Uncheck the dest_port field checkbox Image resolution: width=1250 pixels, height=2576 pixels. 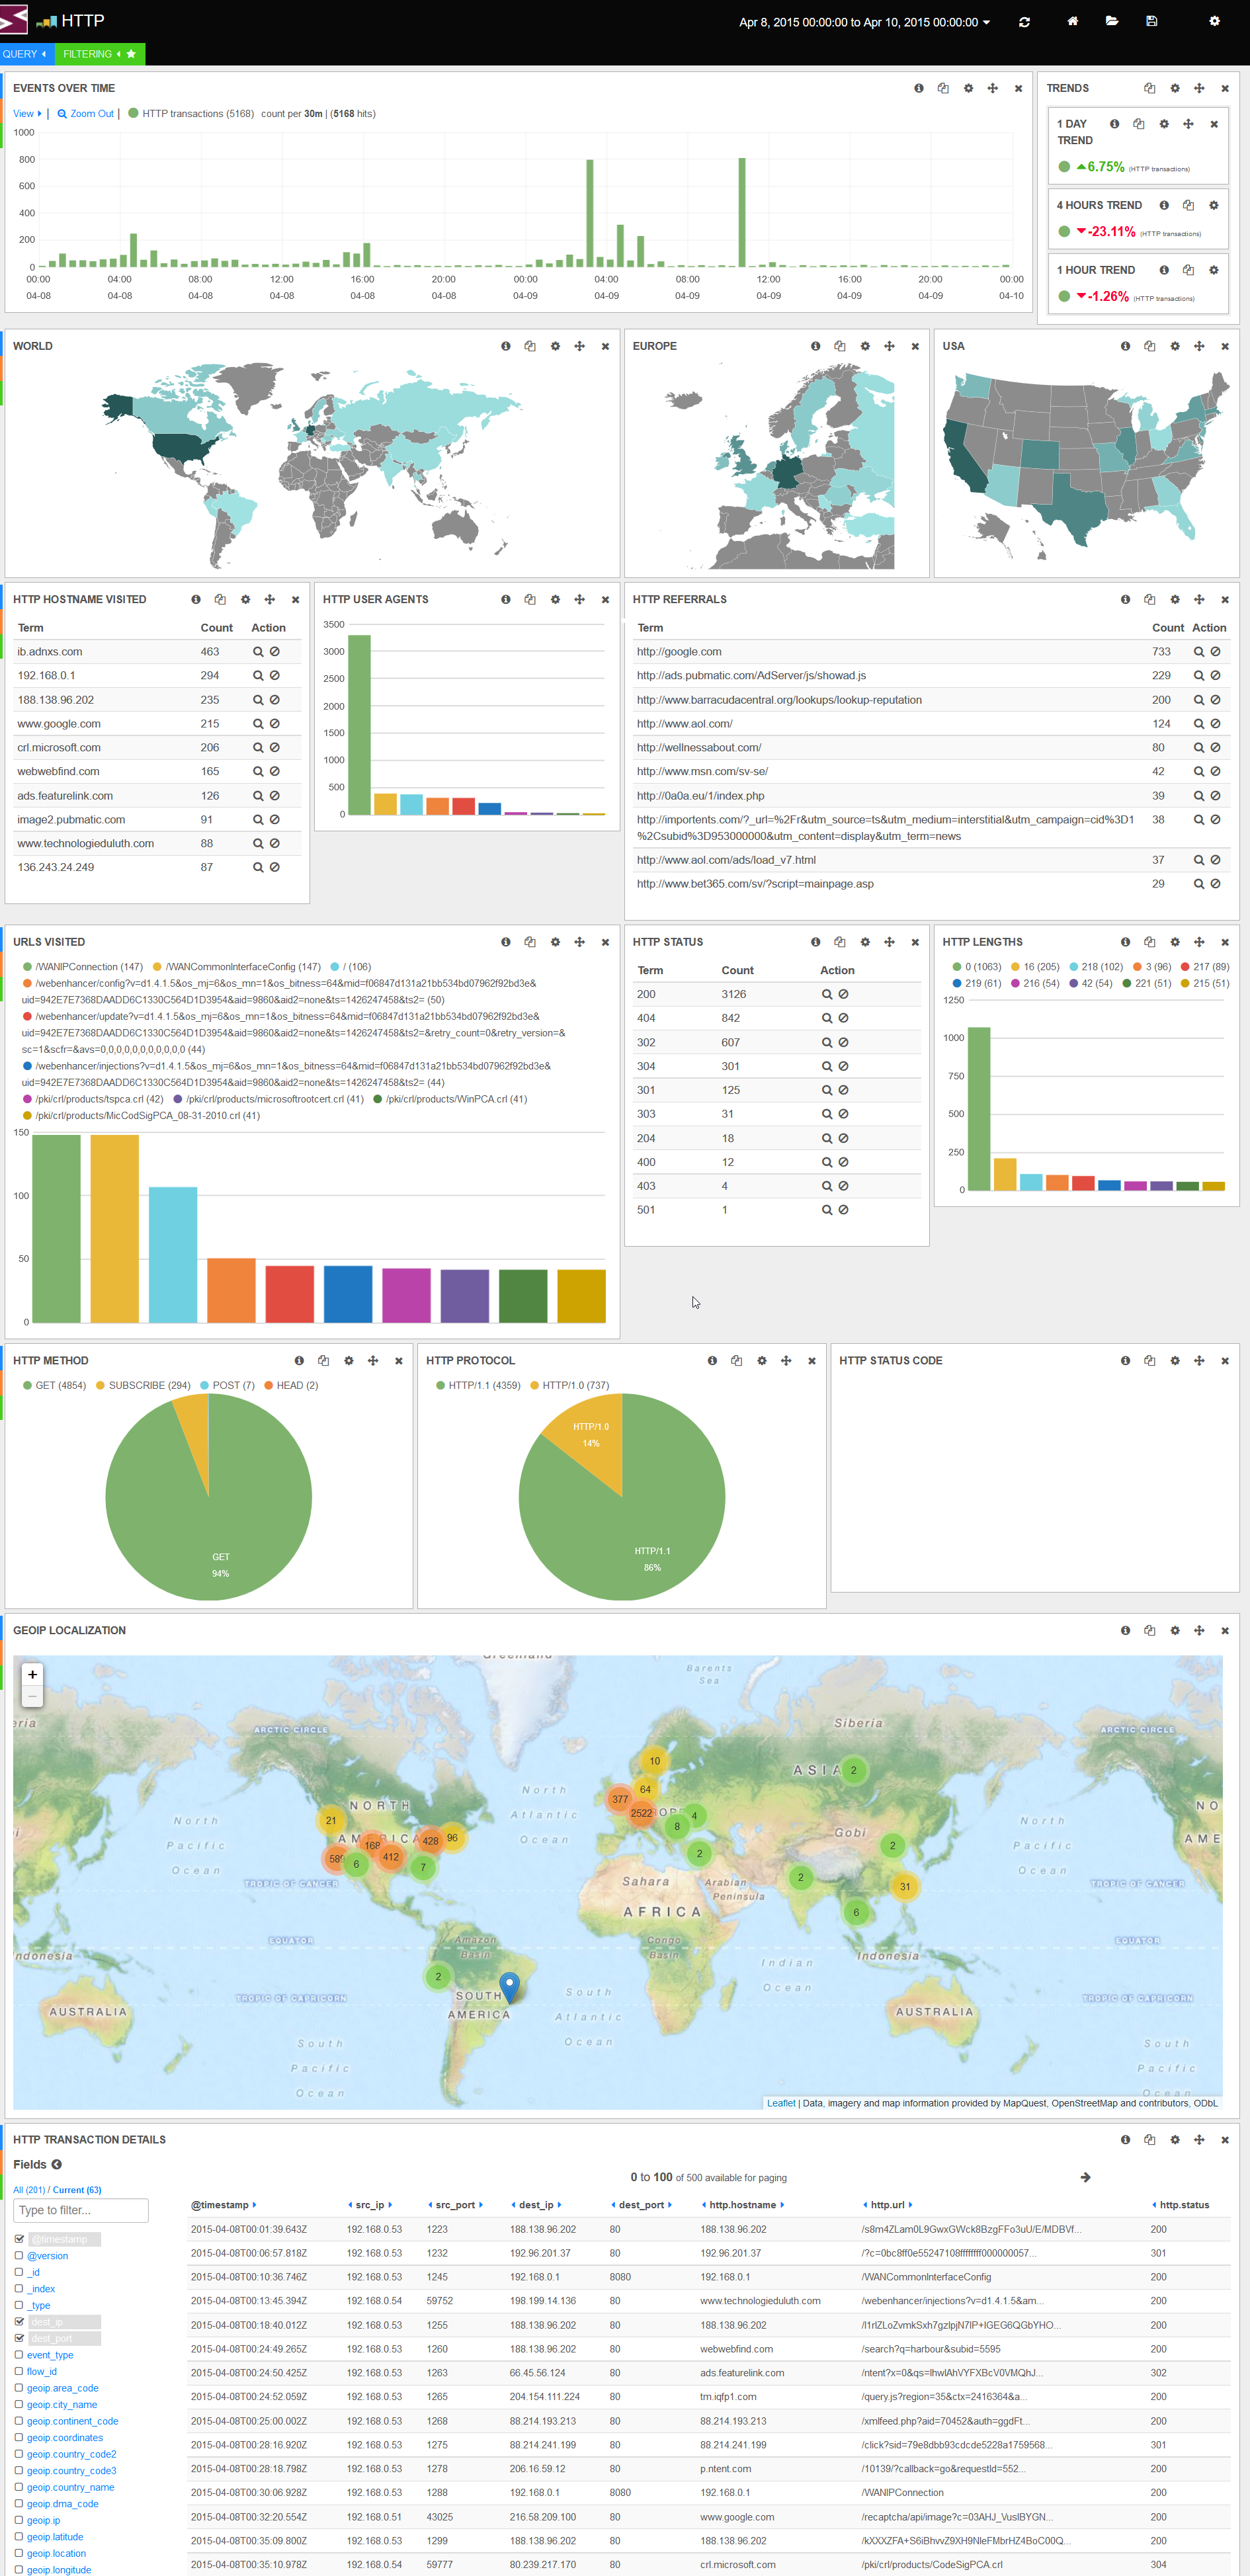pyautogui.click(x=19, y=2338)
